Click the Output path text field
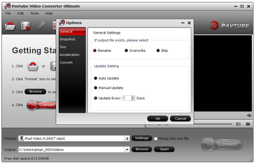 point(72,149)
